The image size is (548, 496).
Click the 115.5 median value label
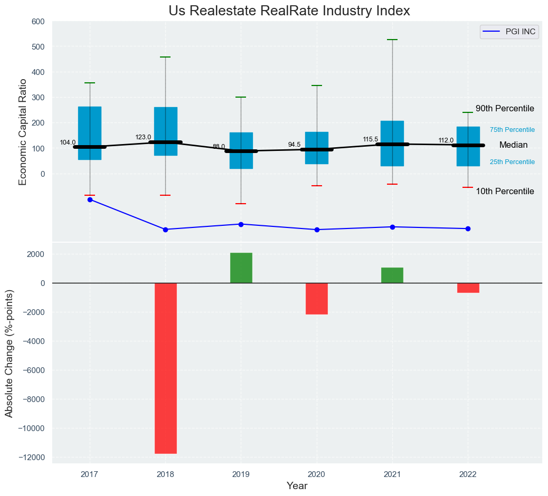pos(370,139)
